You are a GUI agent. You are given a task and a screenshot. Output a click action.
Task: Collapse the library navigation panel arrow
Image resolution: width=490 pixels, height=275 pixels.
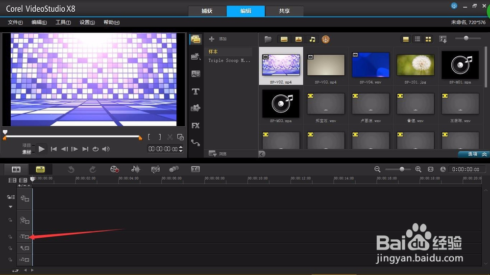tap(262, 154)
